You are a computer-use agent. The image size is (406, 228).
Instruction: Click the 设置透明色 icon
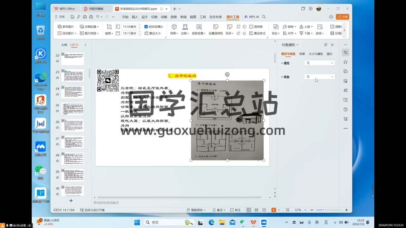coord(216,27)
